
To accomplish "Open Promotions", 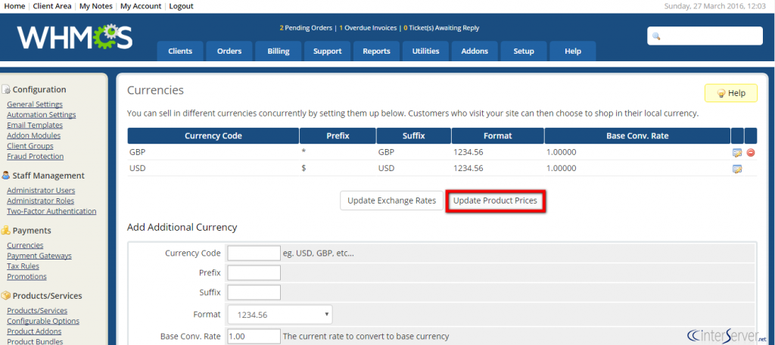I will (x=26, y=276).
